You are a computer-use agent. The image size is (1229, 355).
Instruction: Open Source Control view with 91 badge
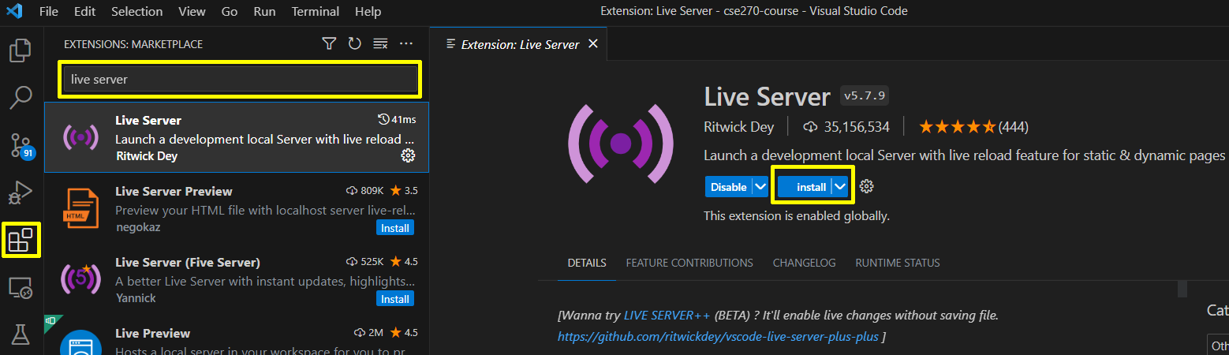tap(21, 145)
